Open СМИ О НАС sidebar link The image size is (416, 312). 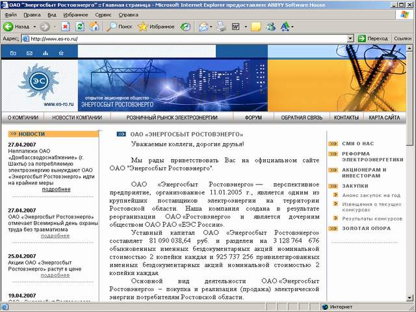tap(358, 144)
